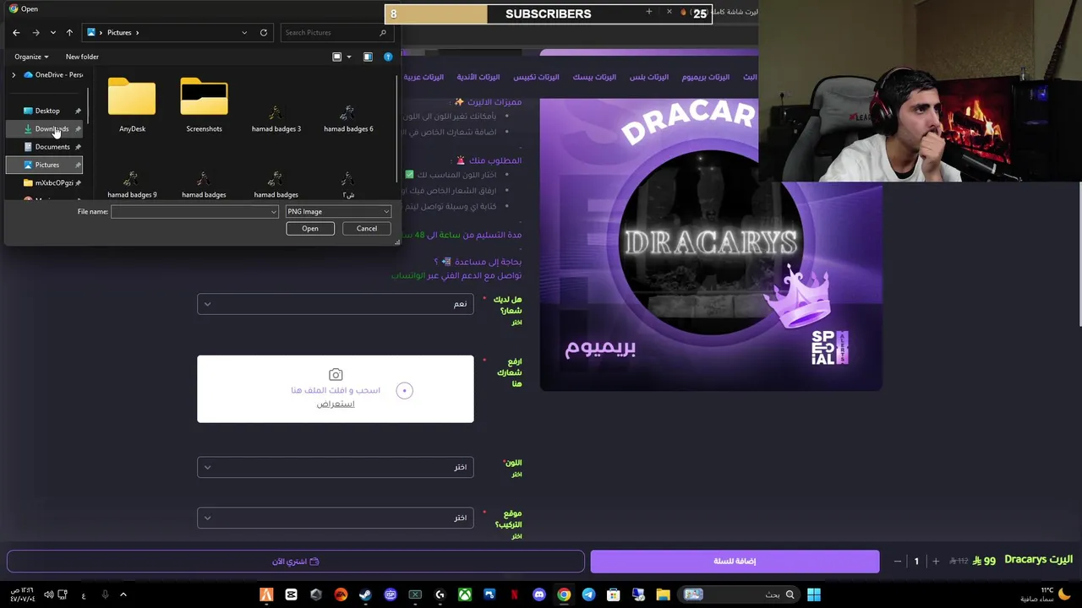
Task: Select Pictures in the navigation pane
Action: (47, 165)
